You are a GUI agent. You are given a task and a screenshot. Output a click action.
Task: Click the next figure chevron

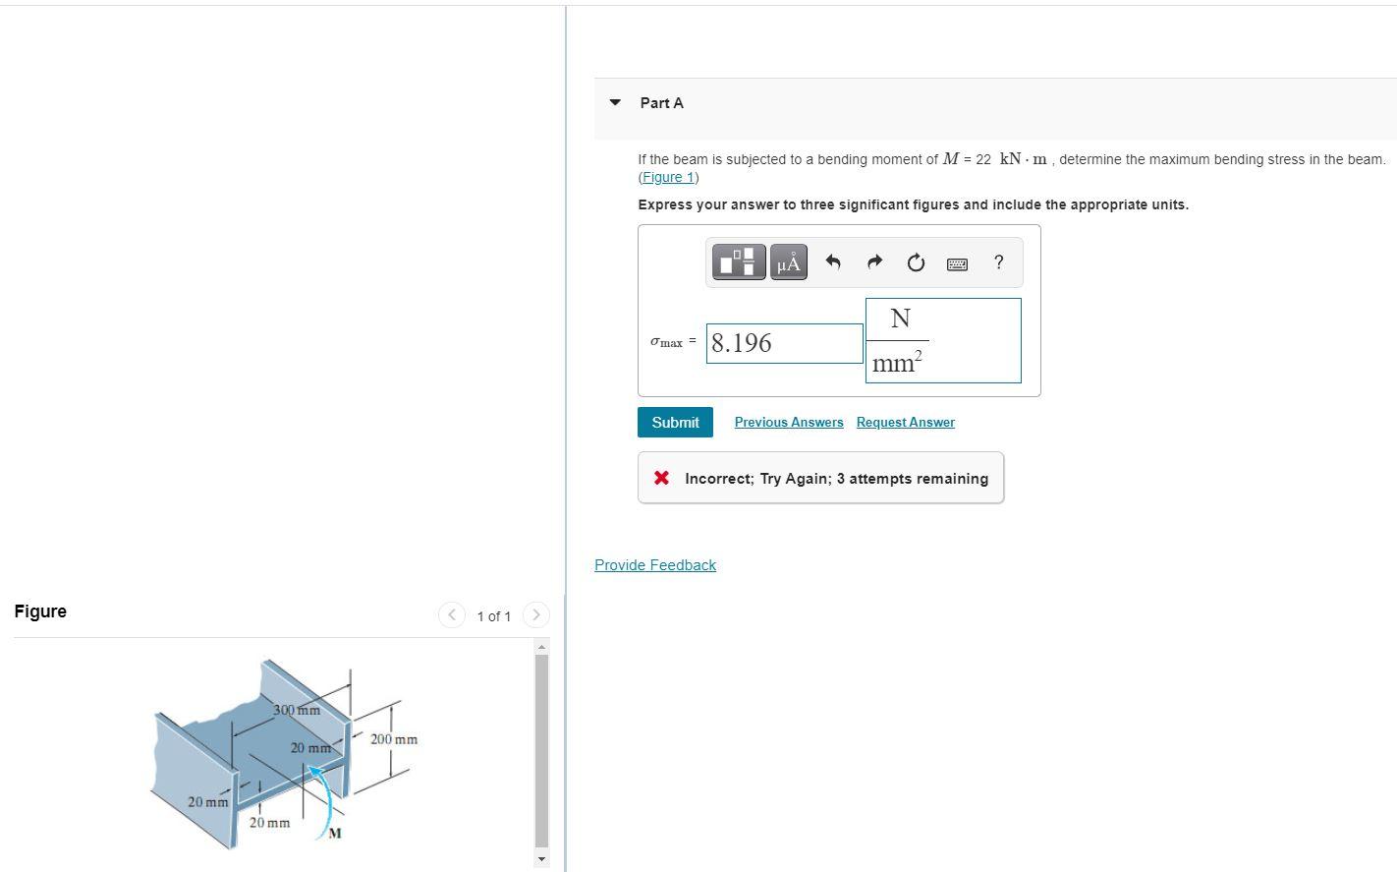click(x=536, y=614)
